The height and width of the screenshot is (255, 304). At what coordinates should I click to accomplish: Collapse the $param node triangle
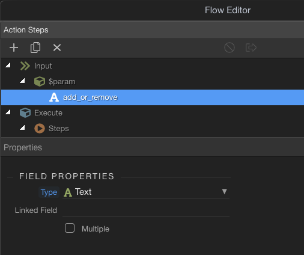click(x=22, y=81)
